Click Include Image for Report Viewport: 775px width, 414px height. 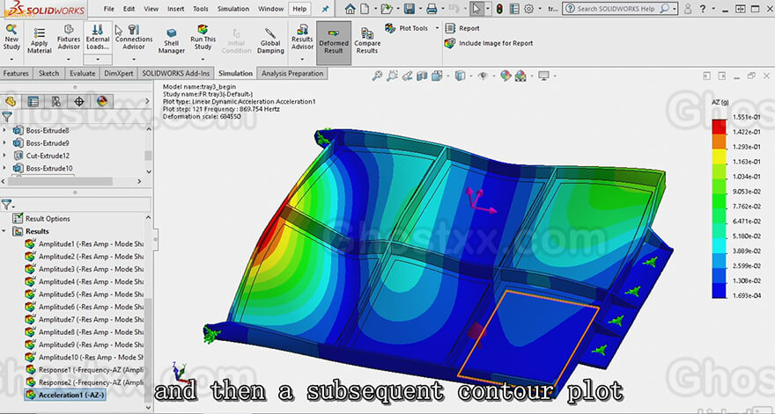click(489, 43)
